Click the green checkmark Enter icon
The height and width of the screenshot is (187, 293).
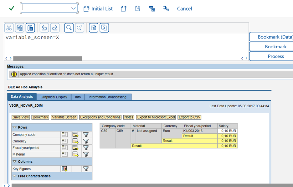(x=12, y=8)
